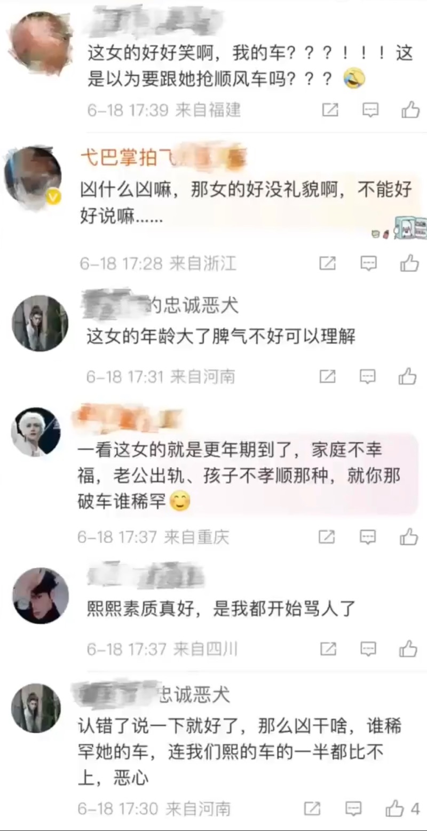Viewport: 427px width, 831px height.
Task: Like the comment from 四川
Action: tap(408, 649)
